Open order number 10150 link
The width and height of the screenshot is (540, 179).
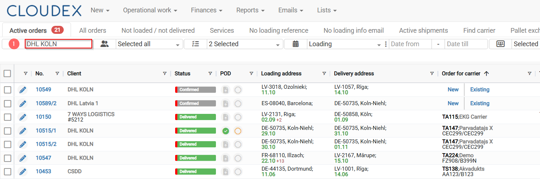(43, 117)
